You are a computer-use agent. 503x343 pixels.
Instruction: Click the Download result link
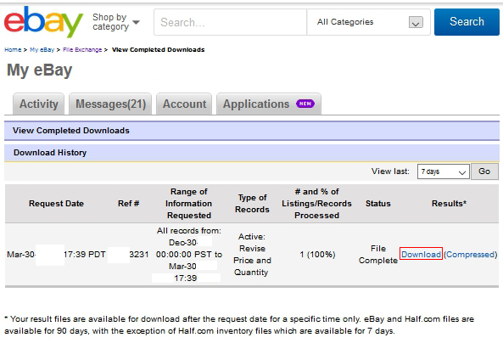click(x=421, y=255)
